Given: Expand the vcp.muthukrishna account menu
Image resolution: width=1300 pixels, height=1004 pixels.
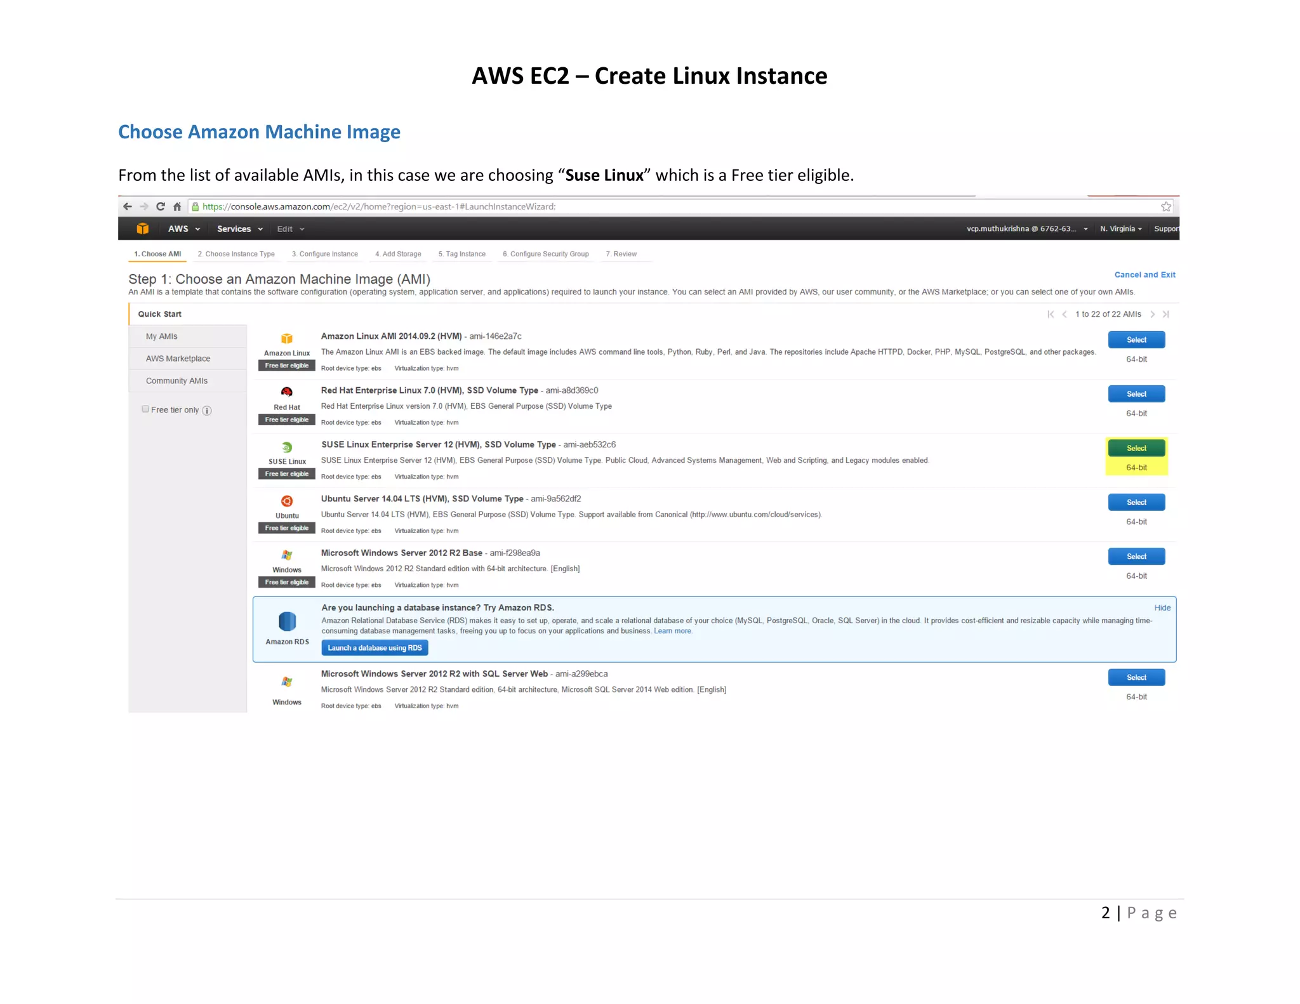Looking at the screenshot, I should point(1027,228).
